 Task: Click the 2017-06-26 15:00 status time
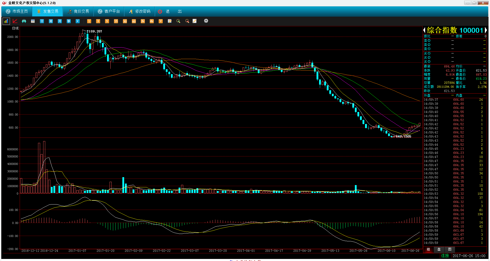469,256
